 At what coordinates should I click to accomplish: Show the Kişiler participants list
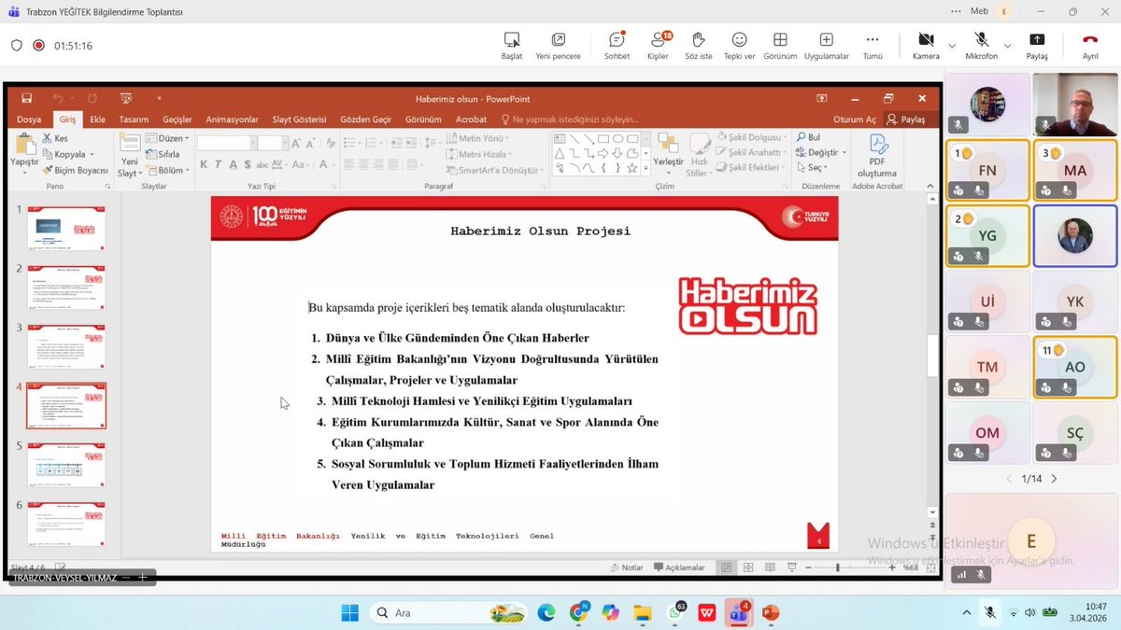point(659,45)
